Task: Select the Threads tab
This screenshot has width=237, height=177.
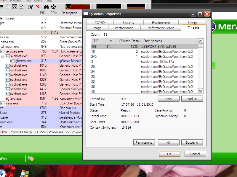Action: click(194, 27)
